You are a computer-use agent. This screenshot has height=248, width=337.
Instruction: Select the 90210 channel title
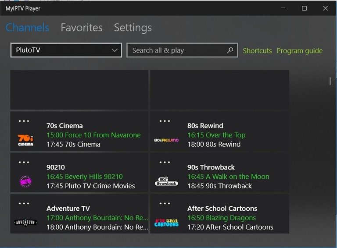56,167
